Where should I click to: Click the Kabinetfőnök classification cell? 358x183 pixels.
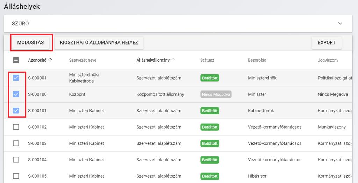pyautogui.click(x=261, y=111)
